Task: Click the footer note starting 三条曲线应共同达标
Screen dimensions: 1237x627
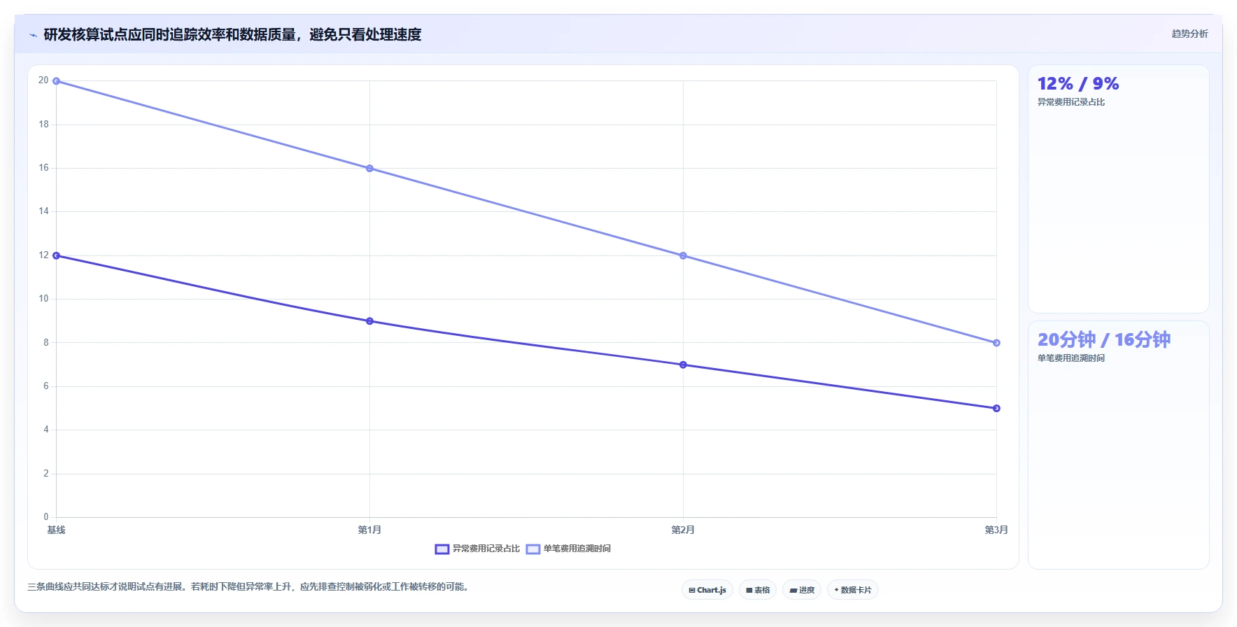Action: (x=248, y=587)
